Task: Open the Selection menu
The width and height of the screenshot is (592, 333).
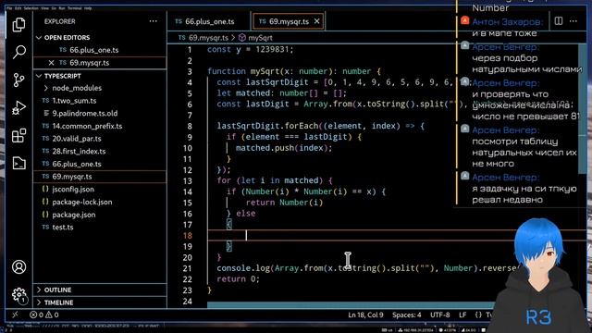Action: point(31,8)
